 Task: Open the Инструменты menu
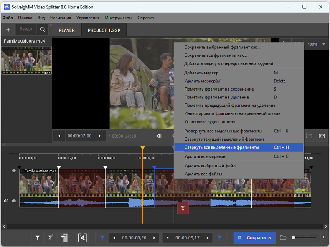(x=119, y=18)
